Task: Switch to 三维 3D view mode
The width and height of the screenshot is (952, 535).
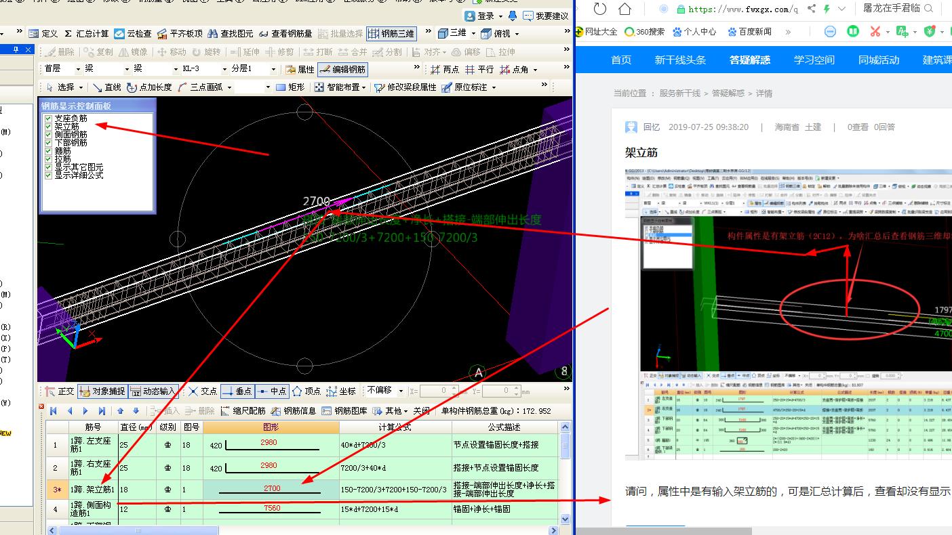Action: pos(453,33)
